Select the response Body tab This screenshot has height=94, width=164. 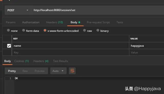[7, 61]
